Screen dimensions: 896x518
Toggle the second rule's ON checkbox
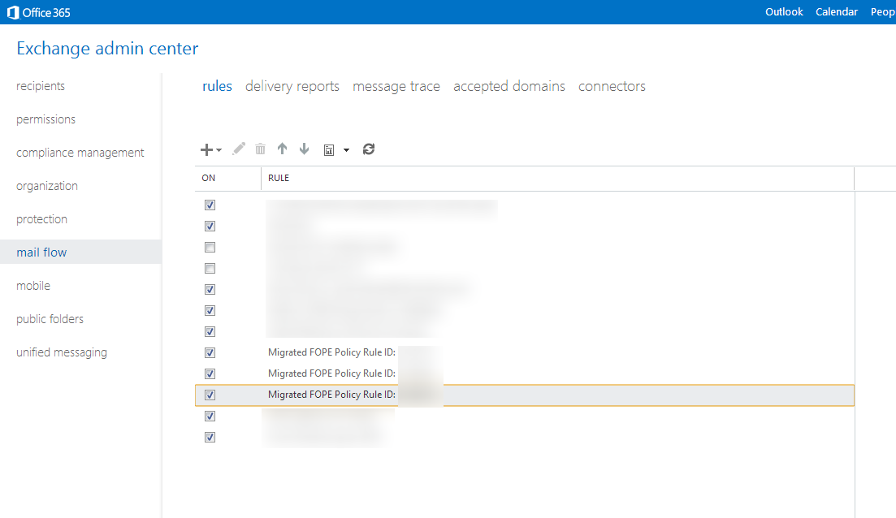click(210, 227)
